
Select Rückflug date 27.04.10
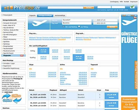pos(55,57)
